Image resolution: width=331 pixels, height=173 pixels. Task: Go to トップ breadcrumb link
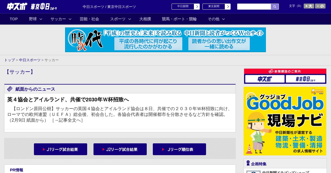[9, 60]
